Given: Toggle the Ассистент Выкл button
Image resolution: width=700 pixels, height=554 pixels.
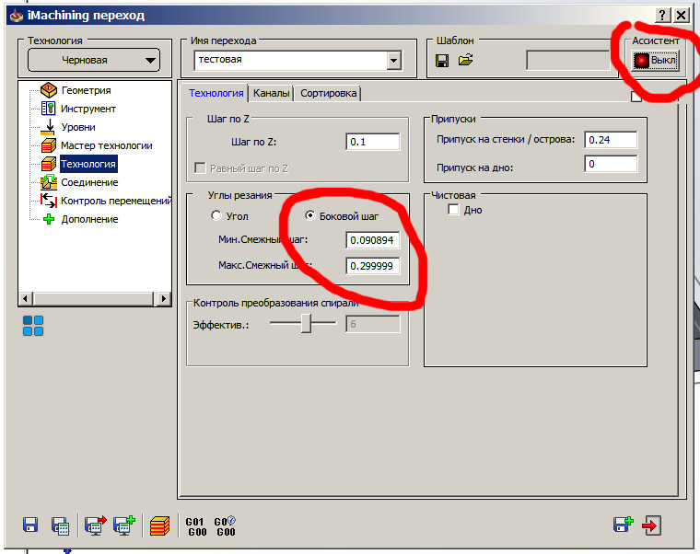Looking at the screenshot, I should 655,60.
